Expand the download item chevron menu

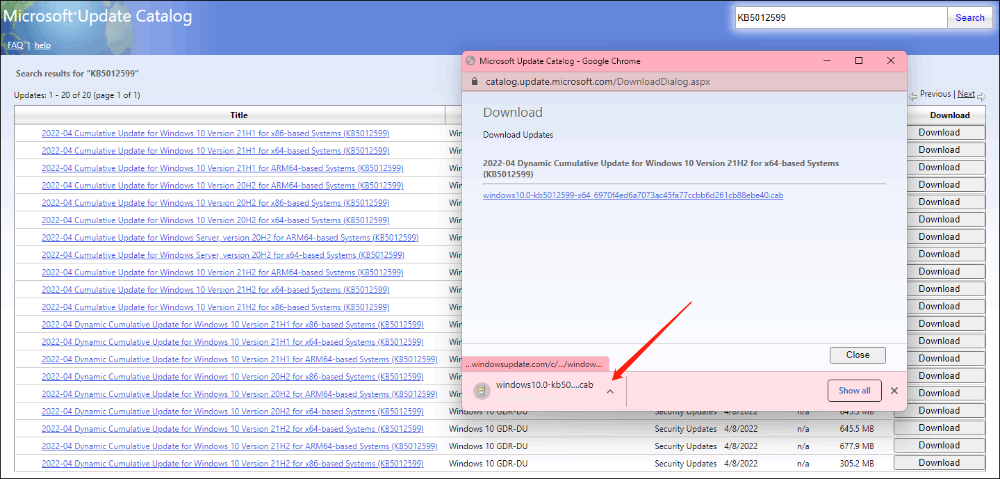click(x=610, y=391)
